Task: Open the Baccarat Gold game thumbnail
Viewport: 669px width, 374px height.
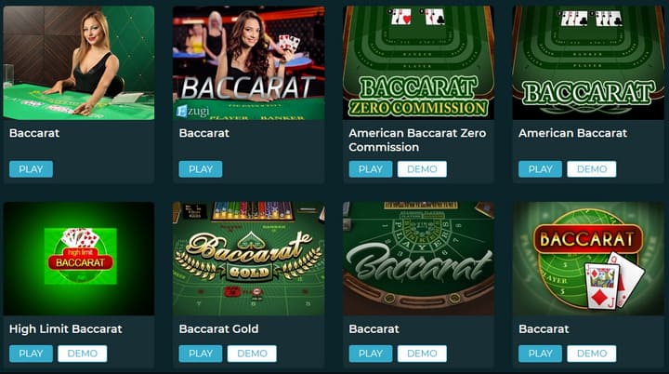Action: (x=248, y=259)
